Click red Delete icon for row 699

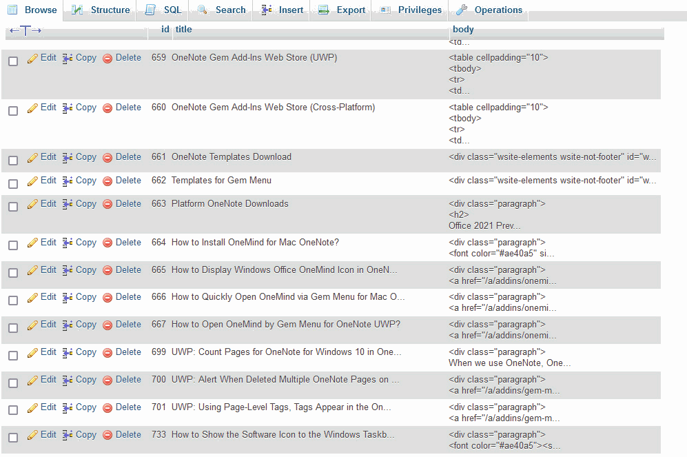tap(107, 353)
